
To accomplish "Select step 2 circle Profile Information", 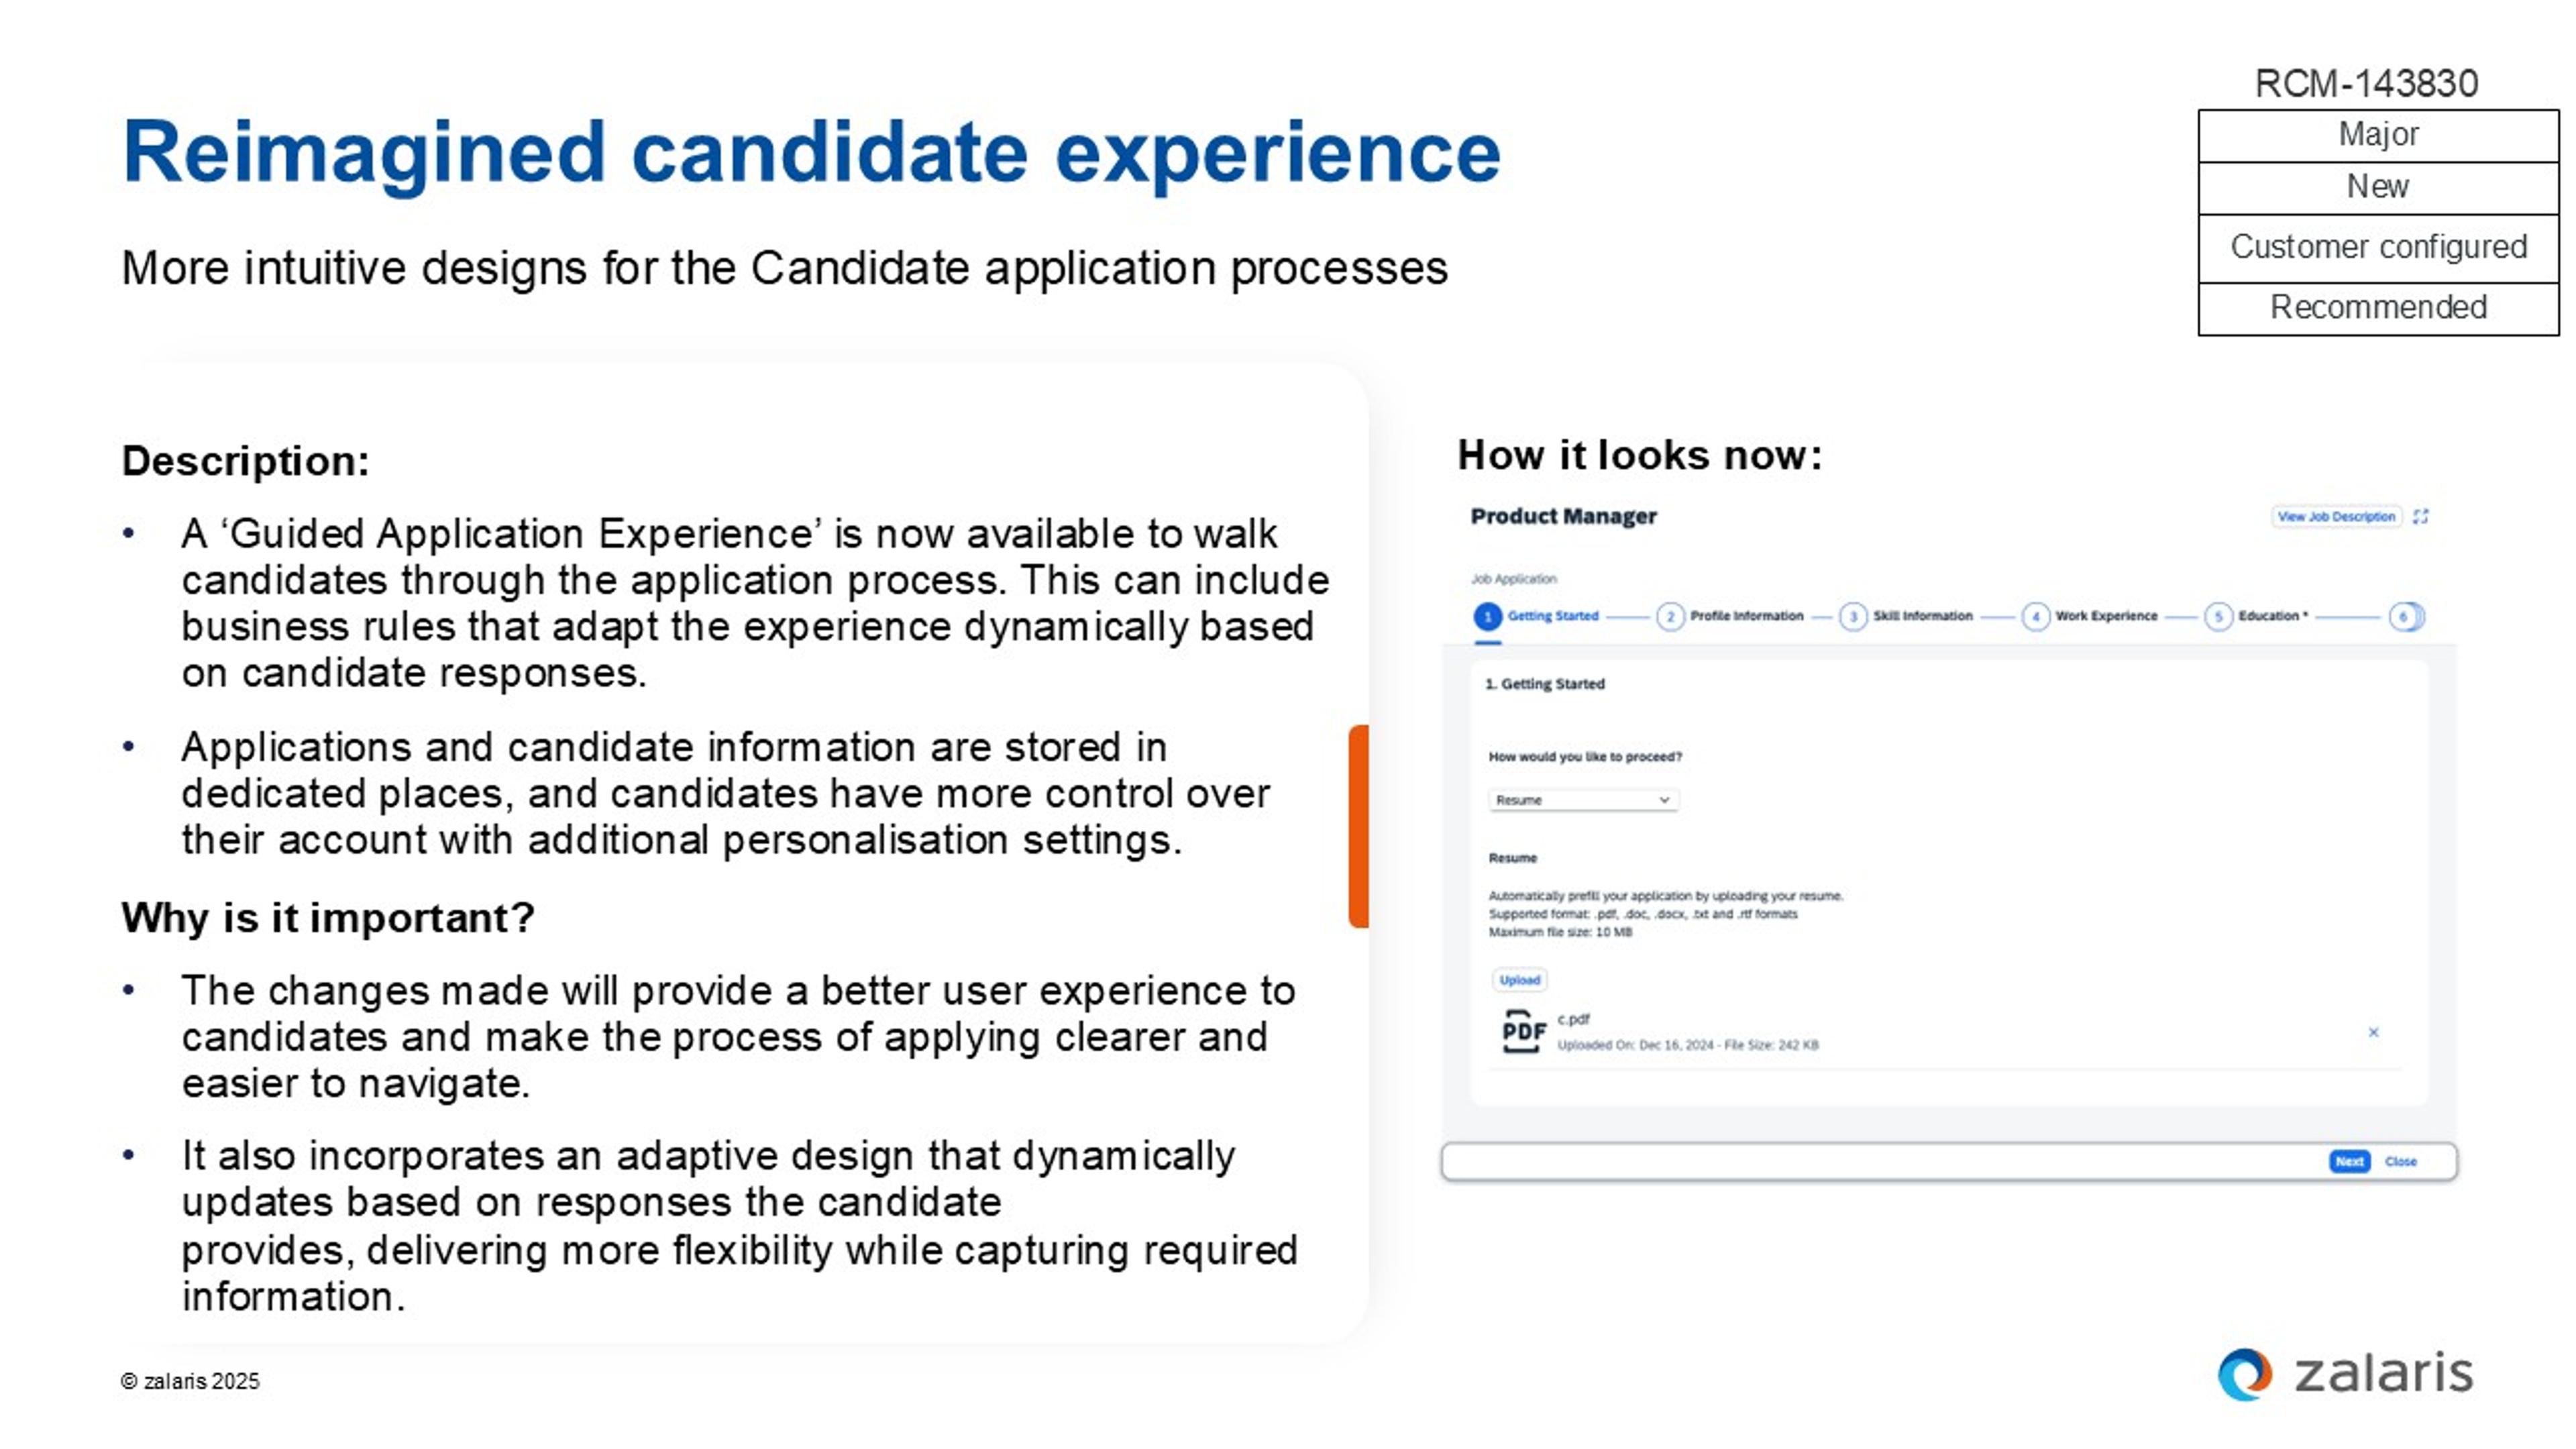I will pos(1670,616).
